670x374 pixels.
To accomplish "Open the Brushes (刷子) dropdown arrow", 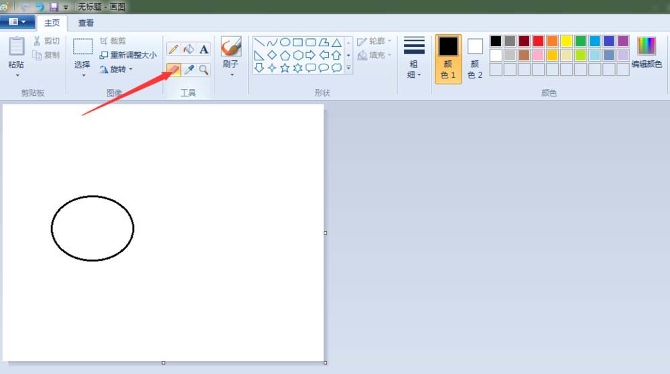I will point(232,75).
